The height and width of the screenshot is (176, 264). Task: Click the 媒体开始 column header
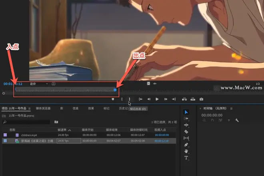click(x=88, y=130)
